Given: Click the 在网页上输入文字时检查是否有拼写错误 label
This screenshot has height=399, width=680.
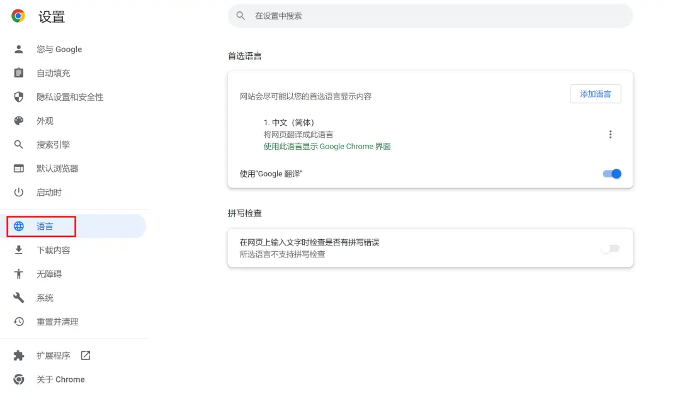Looking at the screenshot, I should click(310, 242).
